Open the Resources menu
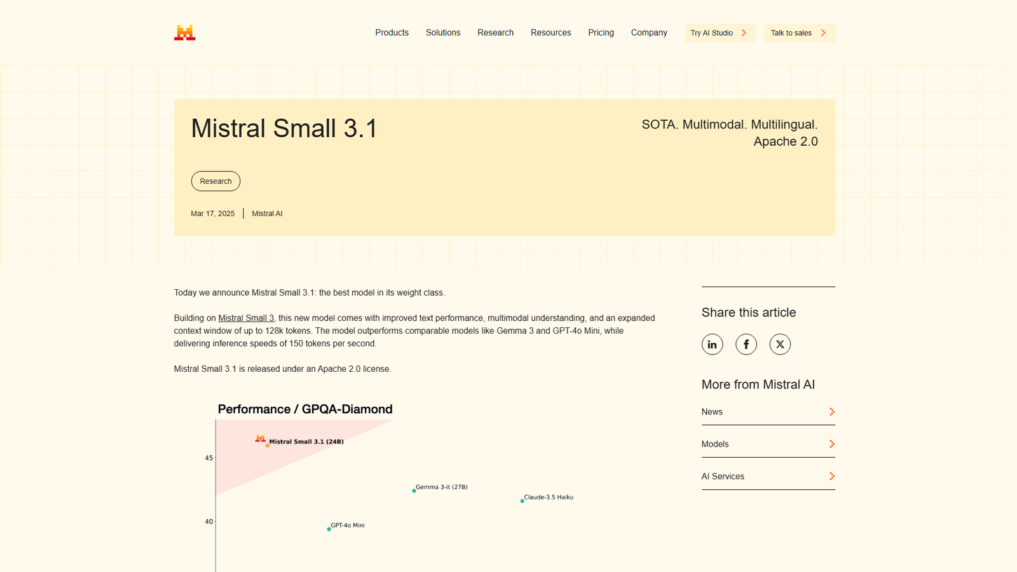 pos(550,32)
